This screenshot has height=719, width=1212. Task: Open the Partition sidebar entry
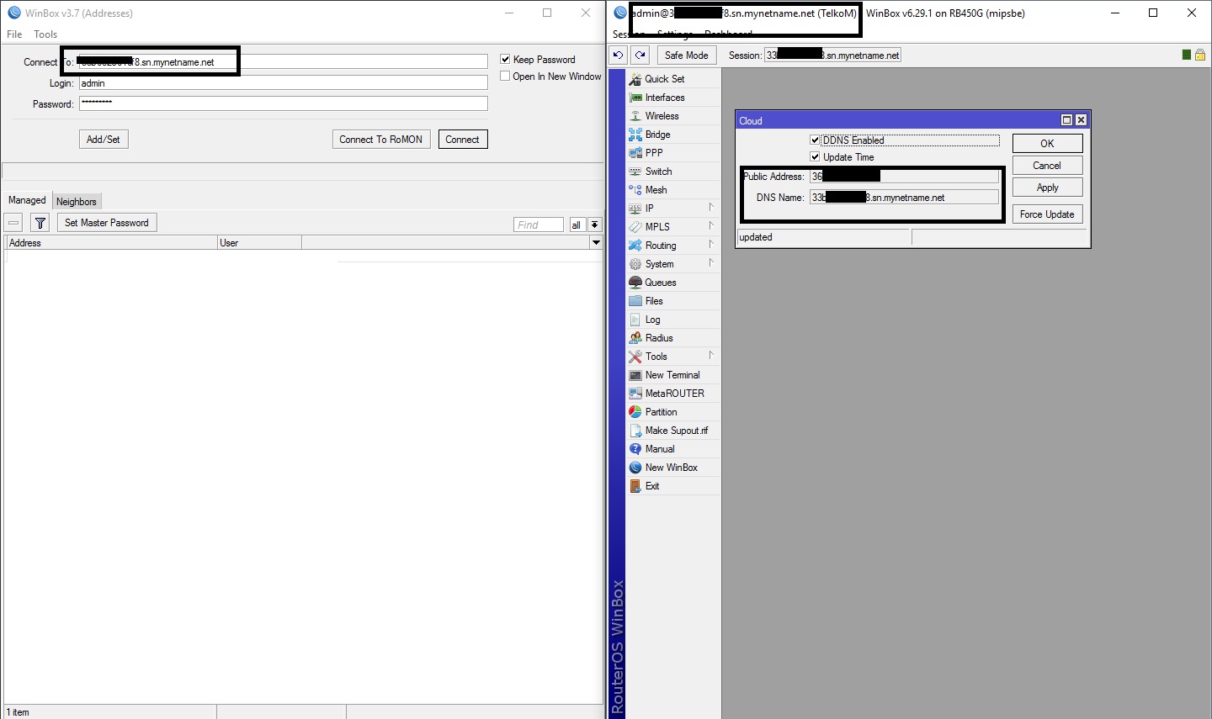click(x=673, y=412)
